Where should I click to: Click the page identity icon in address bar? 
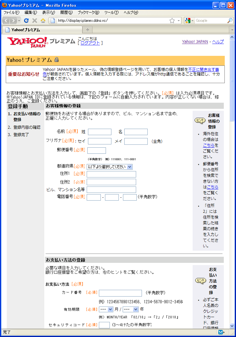(x=53, y=21)
